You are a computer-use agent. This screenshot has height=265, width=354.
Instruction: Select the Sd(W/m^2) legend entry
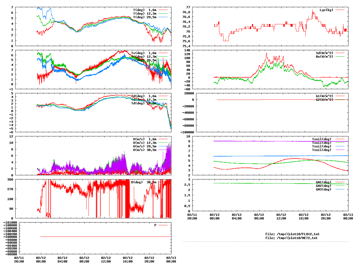(x=325, y=53)
